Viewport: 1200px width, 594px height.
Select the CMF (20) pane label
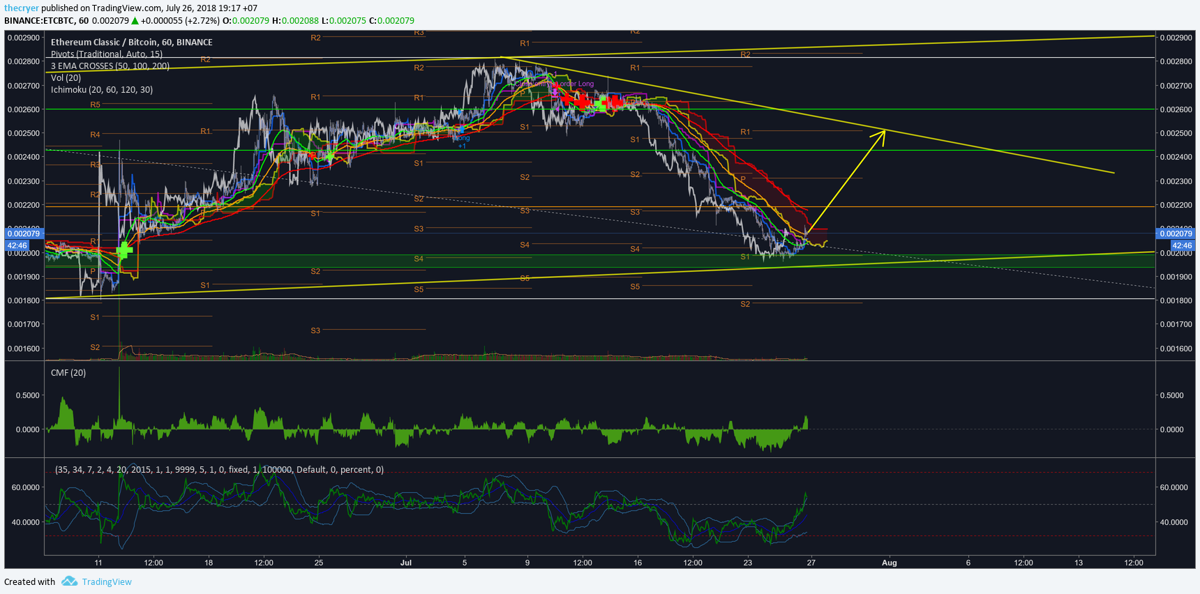point(68,373)
